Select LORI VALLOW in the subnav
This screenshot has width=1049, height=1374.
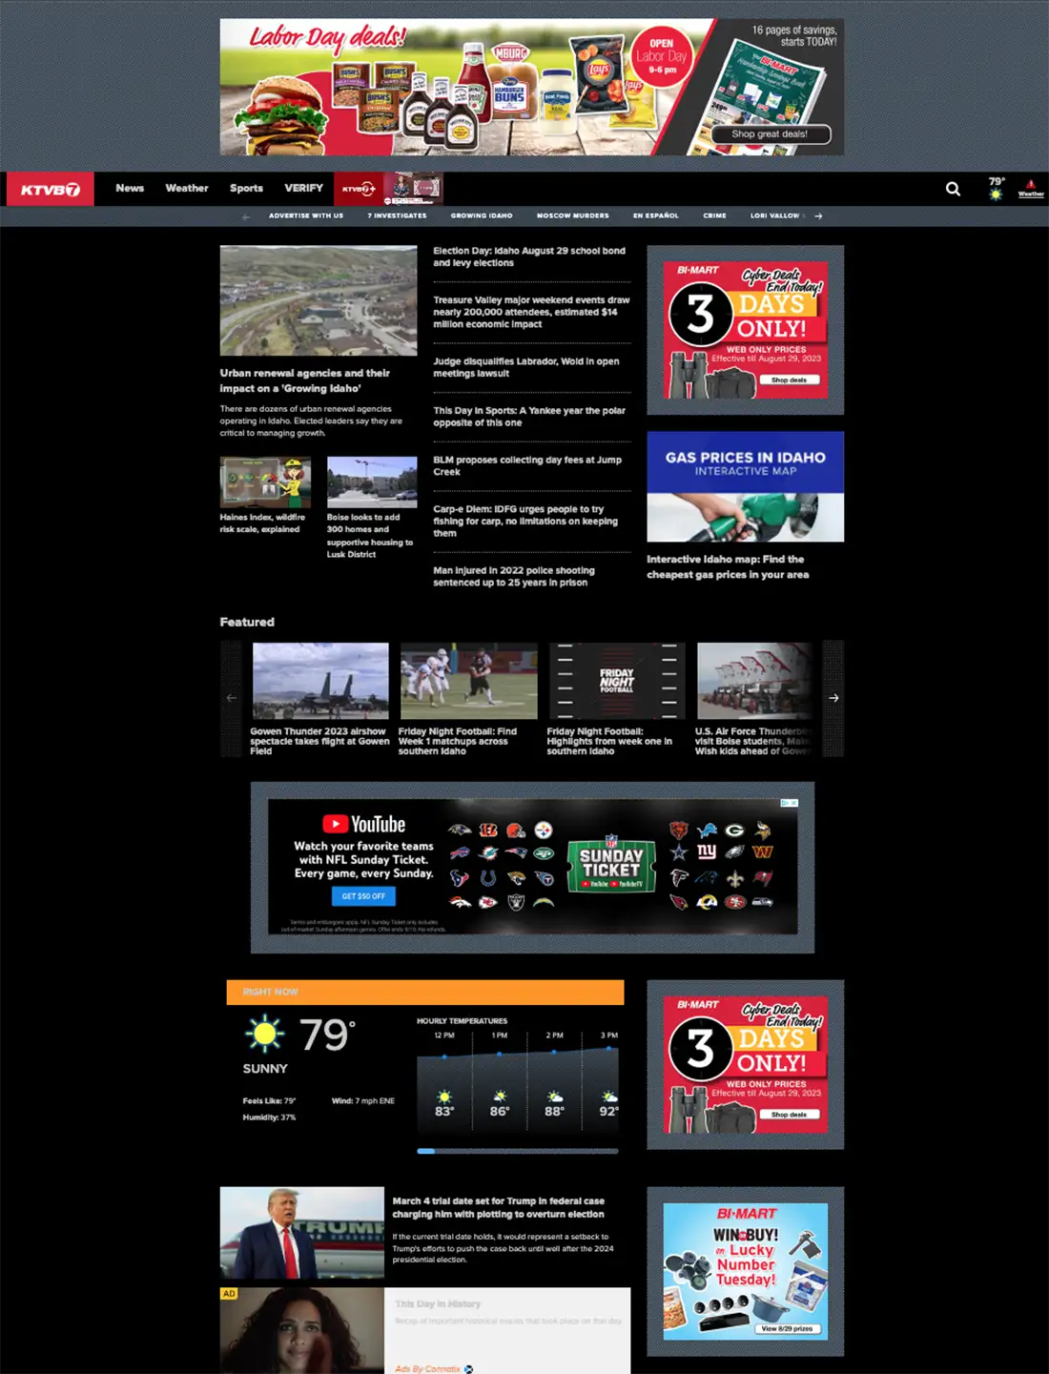[x=776, y=215]
